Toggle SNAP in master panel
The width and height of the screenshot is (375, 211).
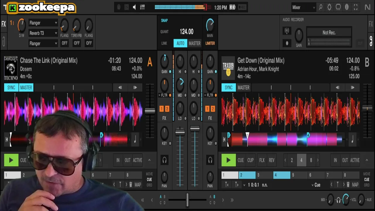(164, 21)
